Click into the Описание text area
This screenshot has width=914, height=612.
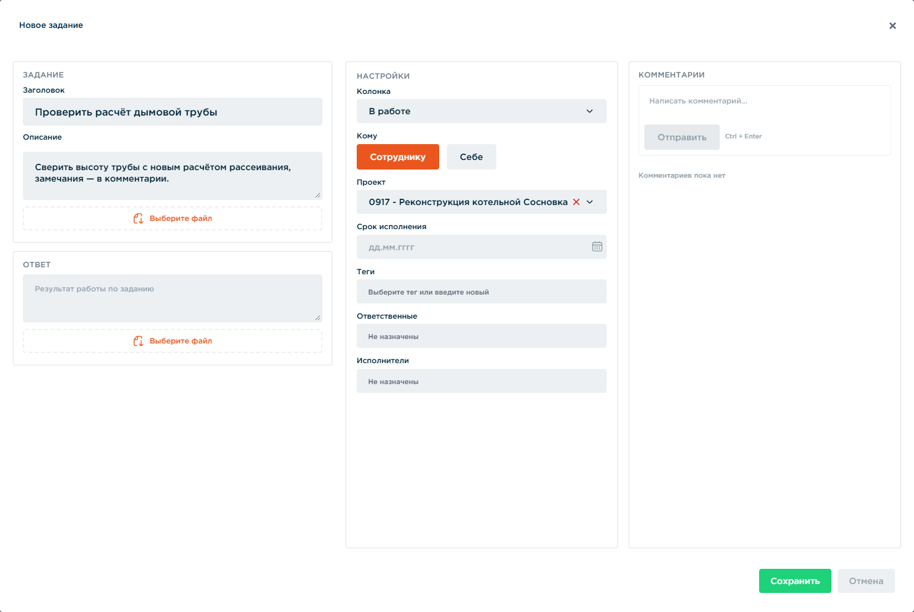(173, 176)
